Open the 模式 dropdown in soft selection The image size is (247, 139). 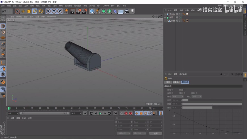196,97
